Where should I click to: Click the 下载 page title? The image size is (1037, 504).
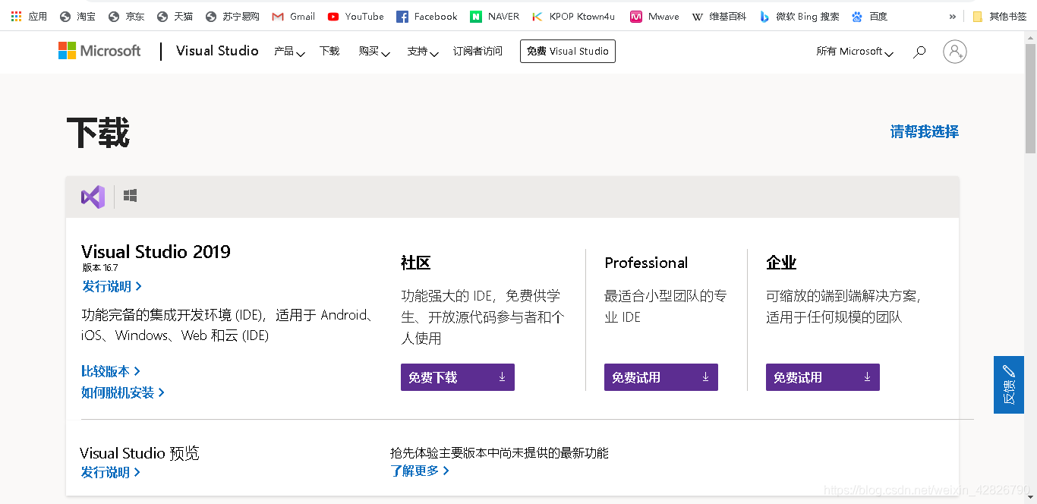(x=98, y=133)
